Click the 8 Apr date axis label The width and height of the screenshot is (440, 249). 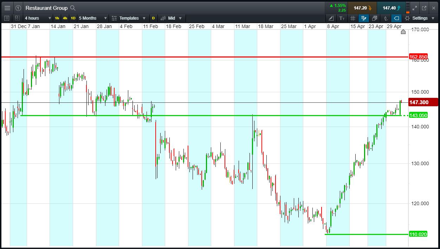[x=333, y=26]
